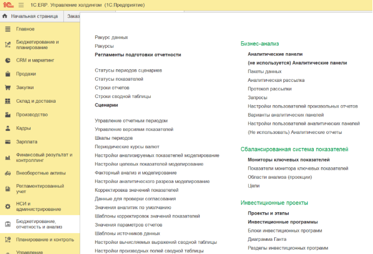This screenshot has width=373, height=254.
Task: Open the Продажи section
Action: tap(26, 74)
